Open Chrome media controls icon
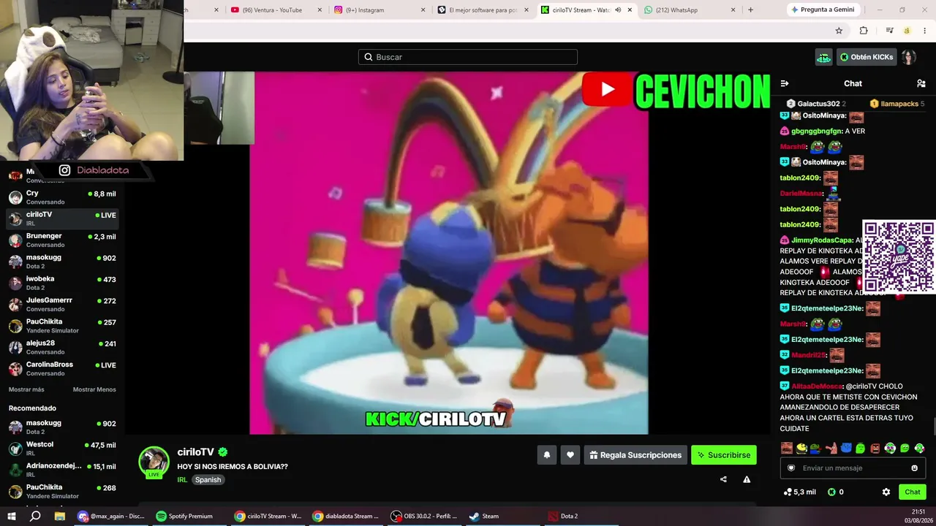The height and width of the screenshot is (526, 936). coord(889,31)
